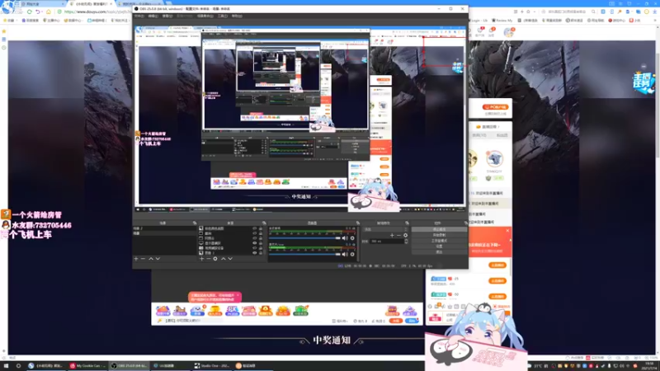Click browser undo-close arrow icon
Image resolution: width=660 pixels, height=371 pixels.
(38, 12)
